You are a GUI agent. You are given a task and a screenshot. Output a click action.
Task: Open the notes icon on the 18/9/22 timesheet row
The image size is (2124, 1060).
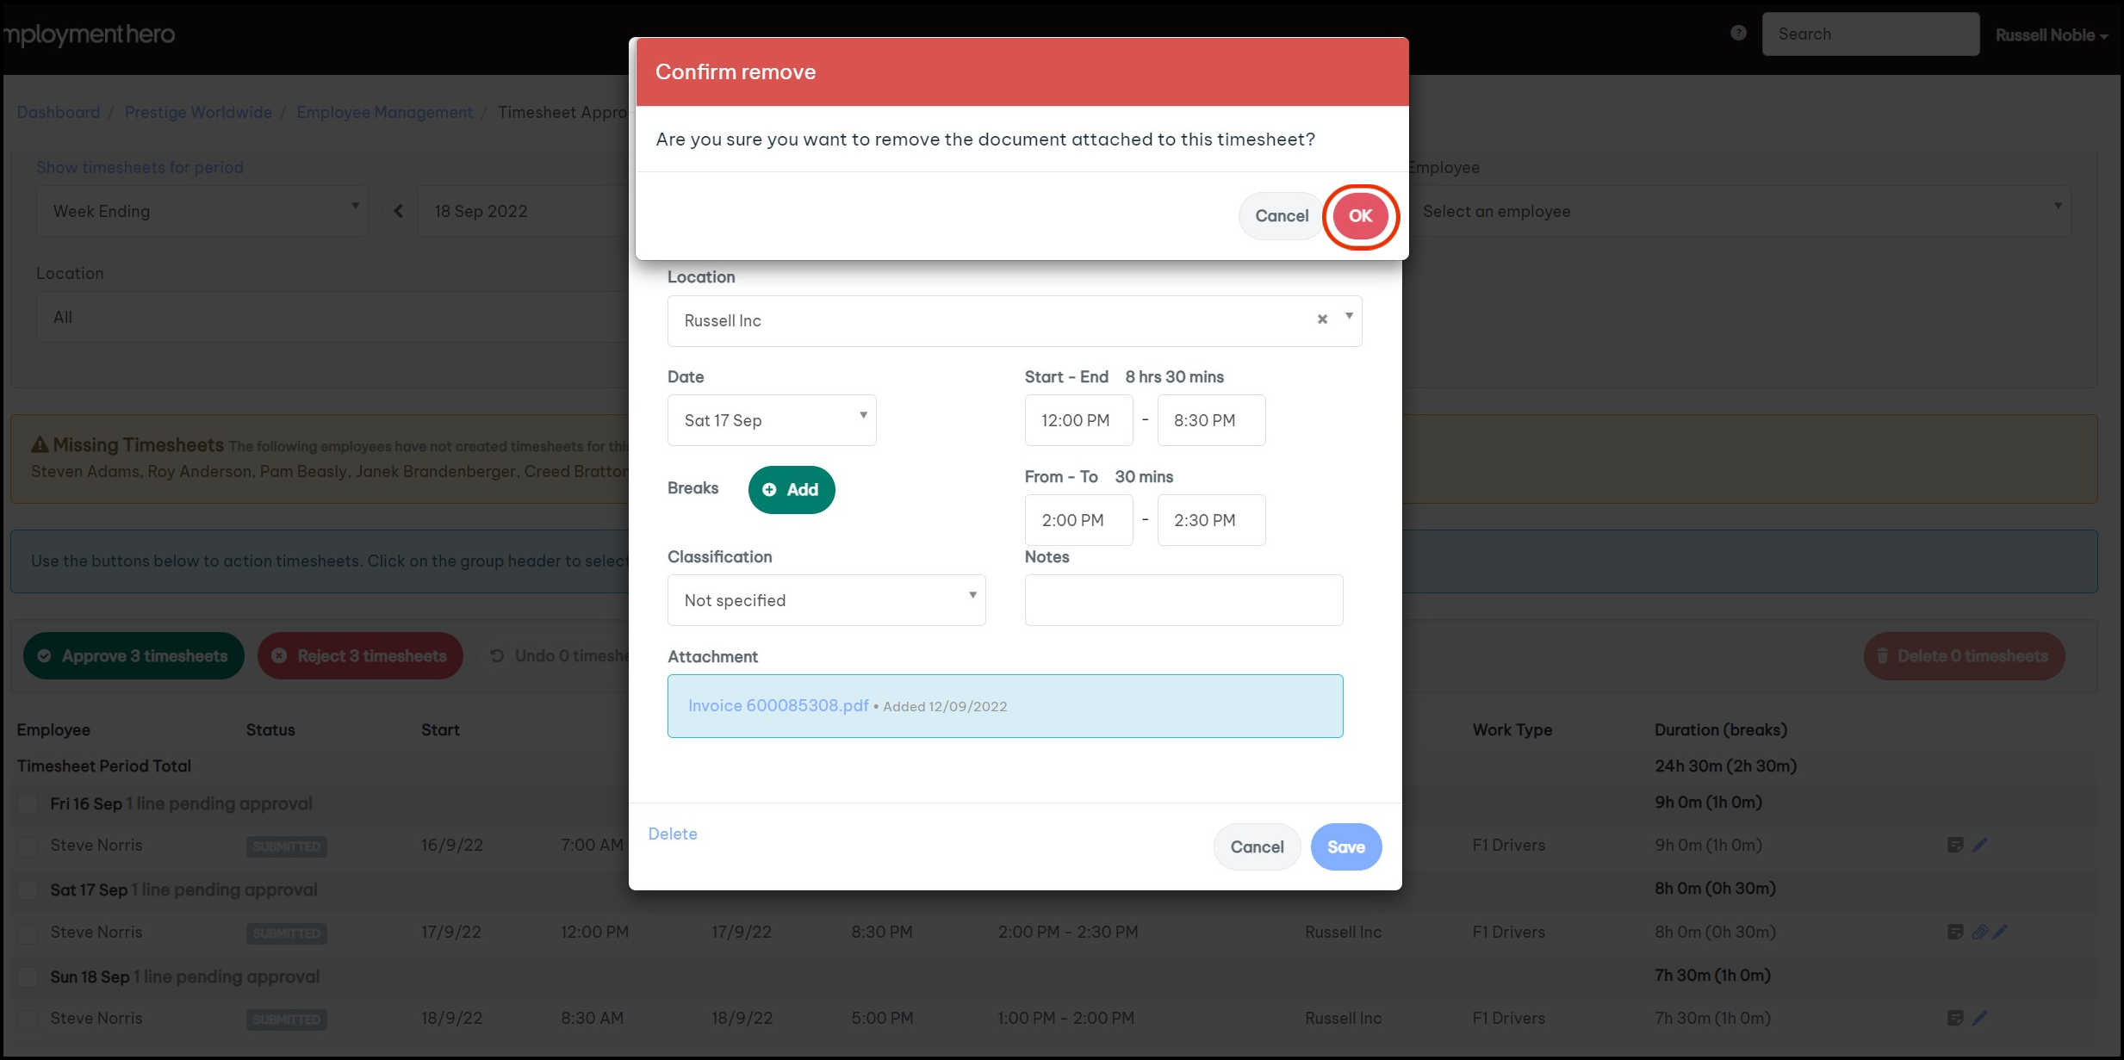(x=1955, y=1018)
